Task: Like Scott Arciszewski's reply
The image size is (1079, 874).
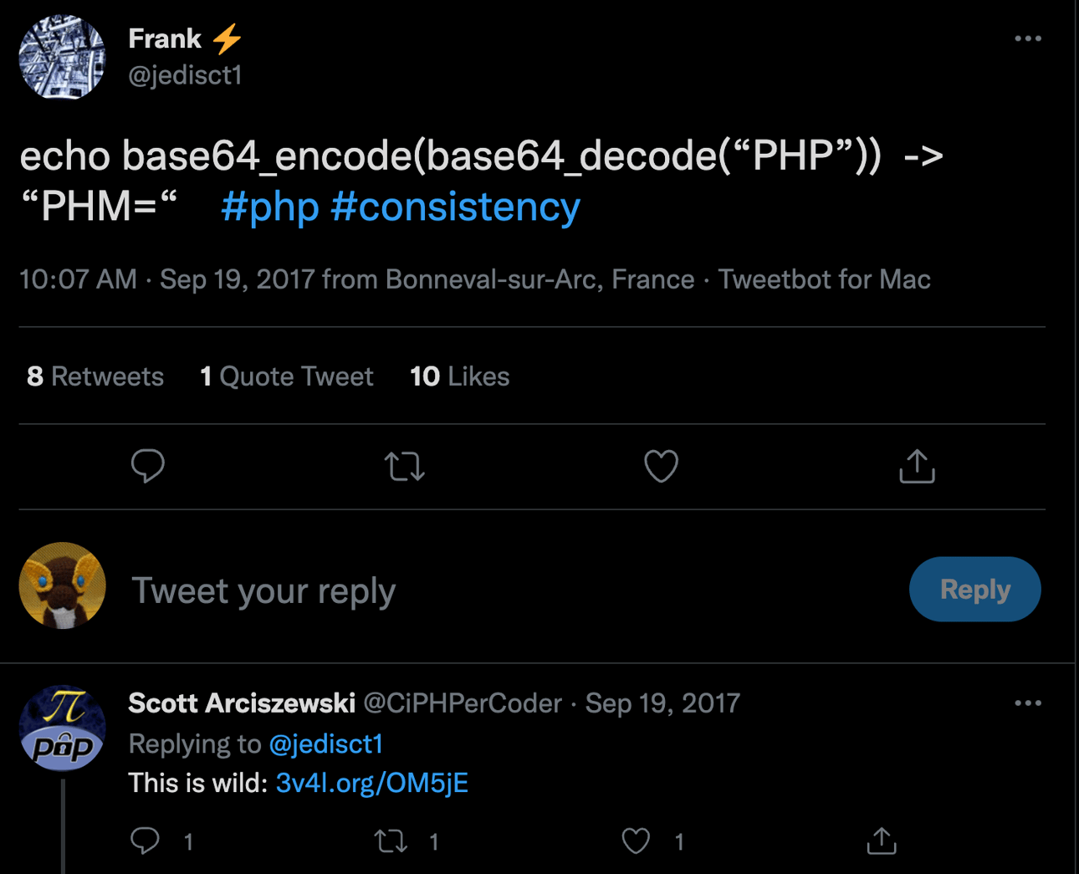Action: [636, 840]
